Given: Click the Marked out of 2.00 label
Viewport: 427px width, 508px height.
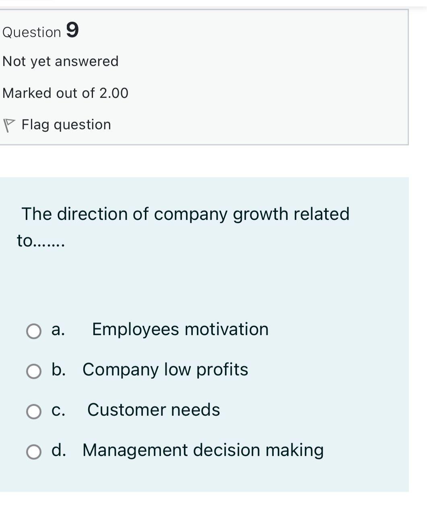Looking at the screenshot, I should click(x=65, y=93).
